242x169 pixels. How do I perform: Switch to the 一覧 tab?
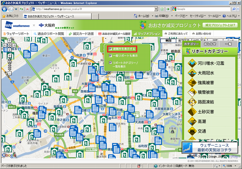pos(228,44)
